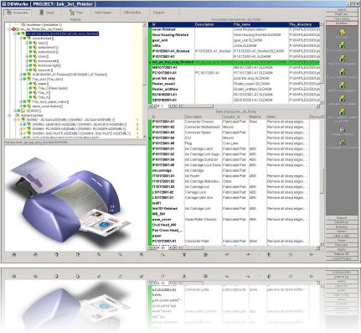Open the Documents tab
The width and height of the screenshot is (361, 333).
point(18,13)
